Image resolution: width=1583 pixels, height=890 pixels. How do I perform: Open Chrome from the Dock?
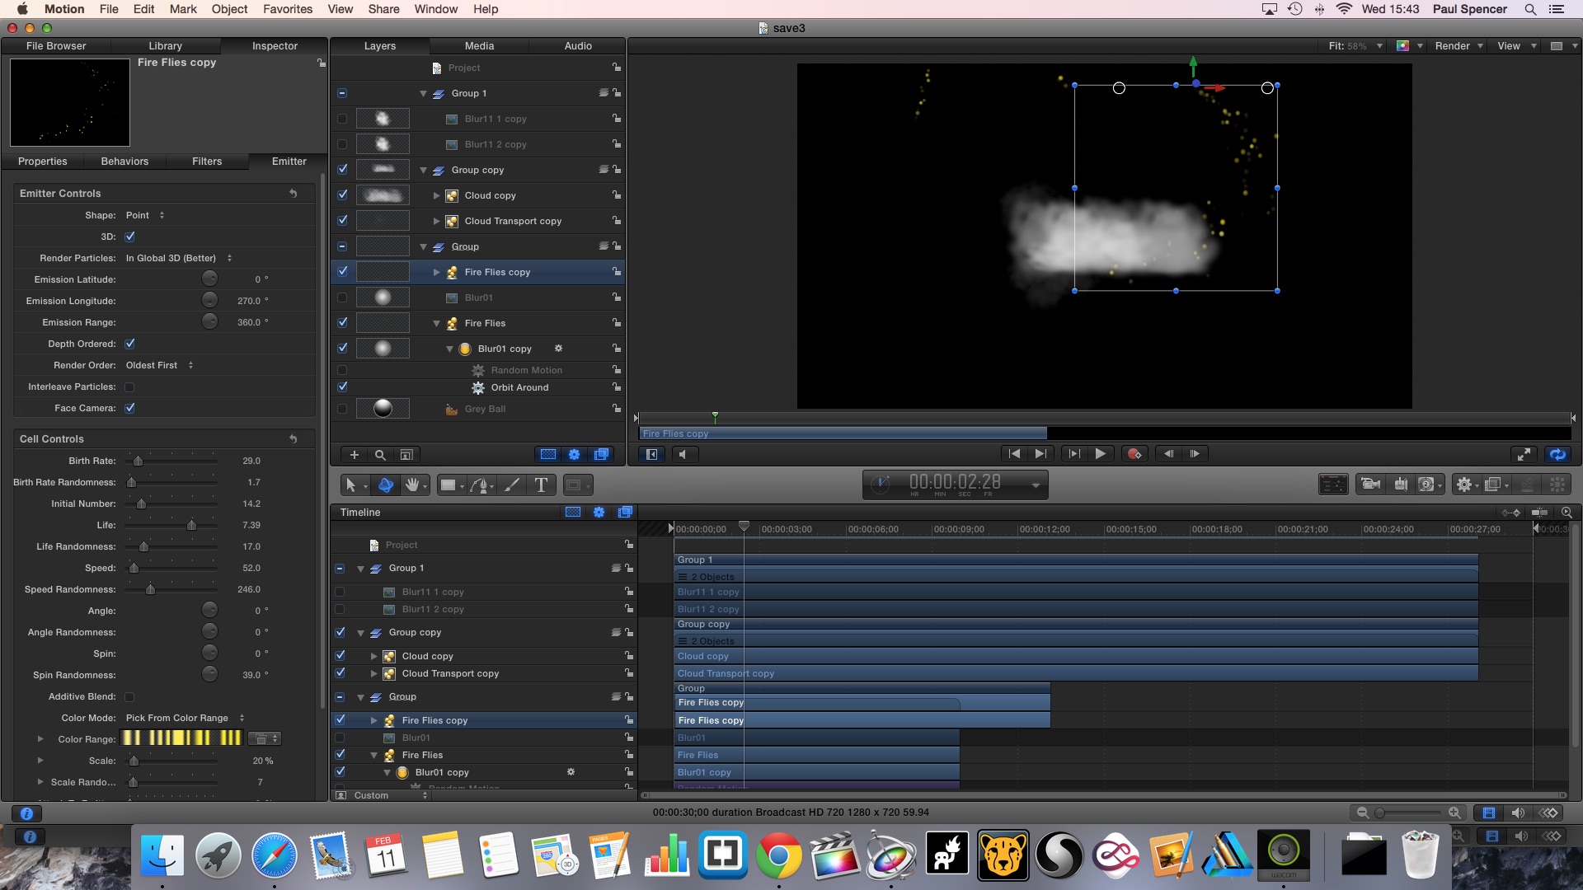[778, 855]
